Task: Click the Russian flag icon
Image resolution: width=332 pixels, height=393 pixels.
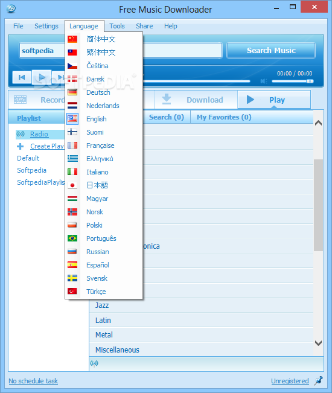Action: [x=72, y=252]
